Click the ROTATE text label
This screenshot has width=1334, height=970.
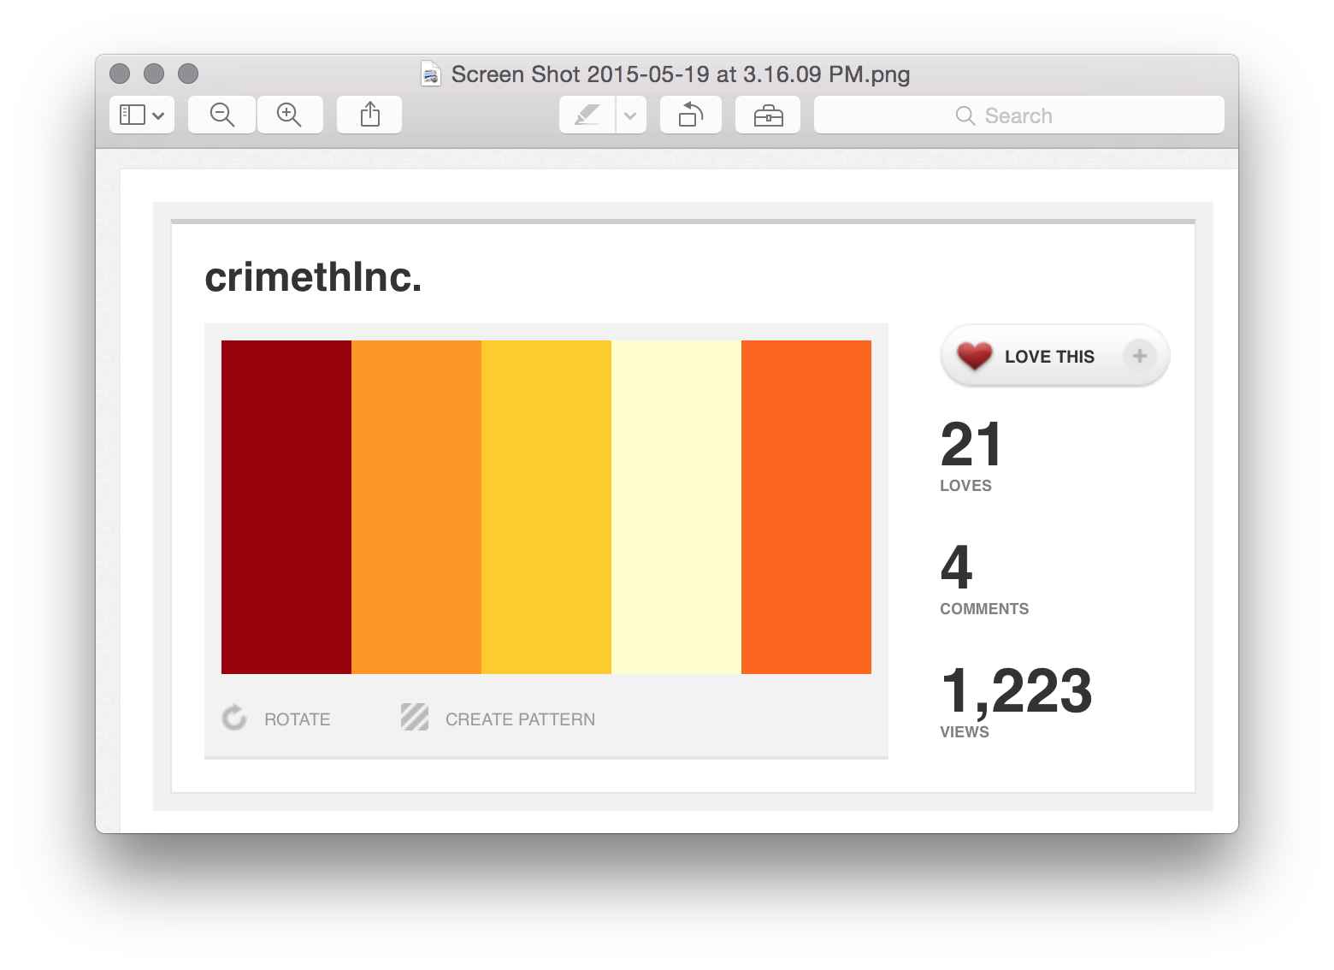pyautogui.click(x=297, y=719)
